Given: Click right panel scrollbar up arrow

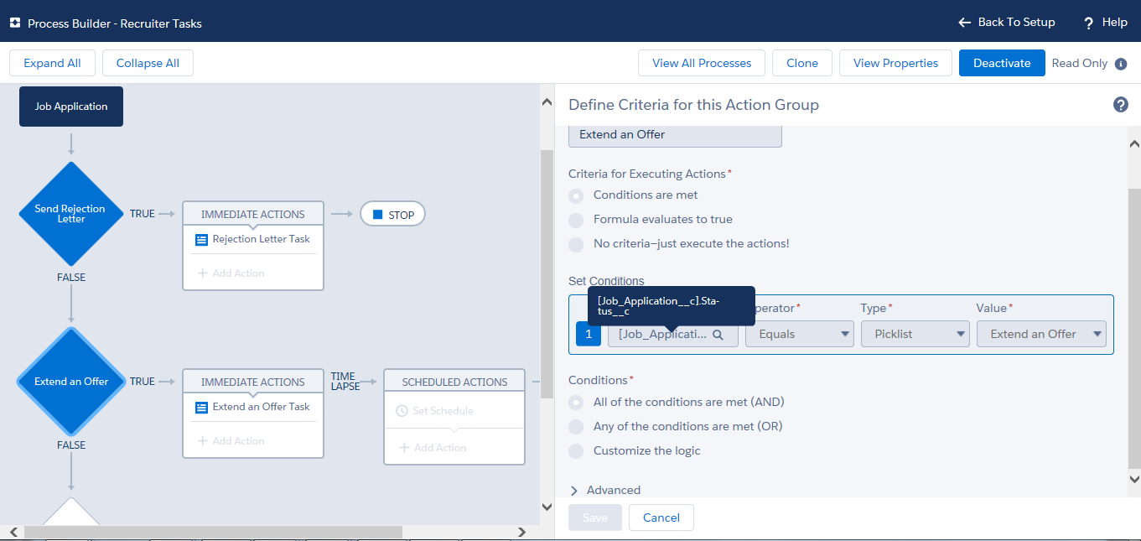Looking at the screenshot, I should coord(1134,144).
